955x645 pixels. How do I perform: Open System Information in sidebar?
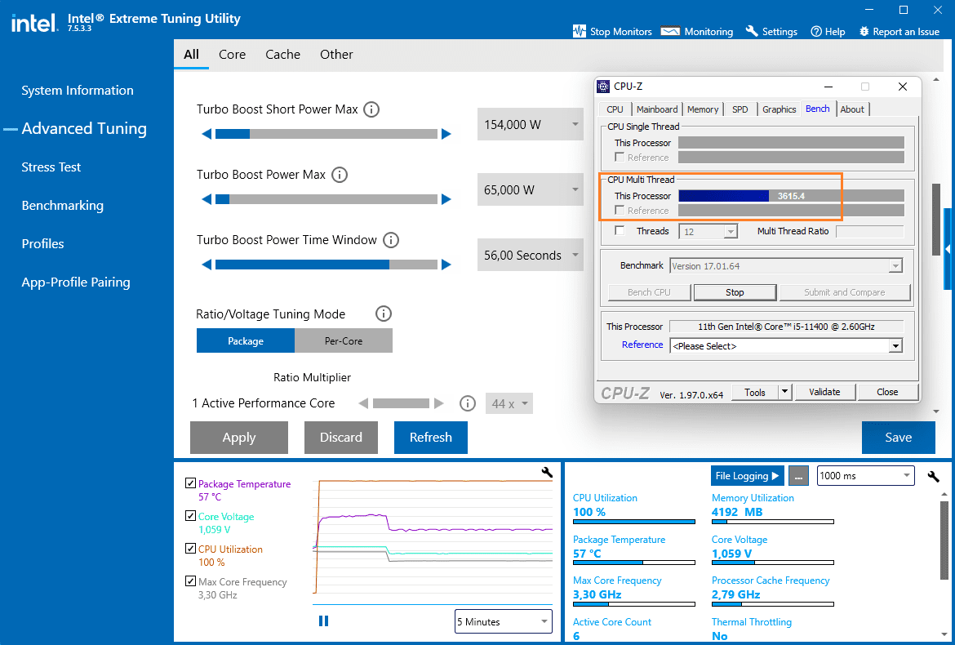point(78,90)
